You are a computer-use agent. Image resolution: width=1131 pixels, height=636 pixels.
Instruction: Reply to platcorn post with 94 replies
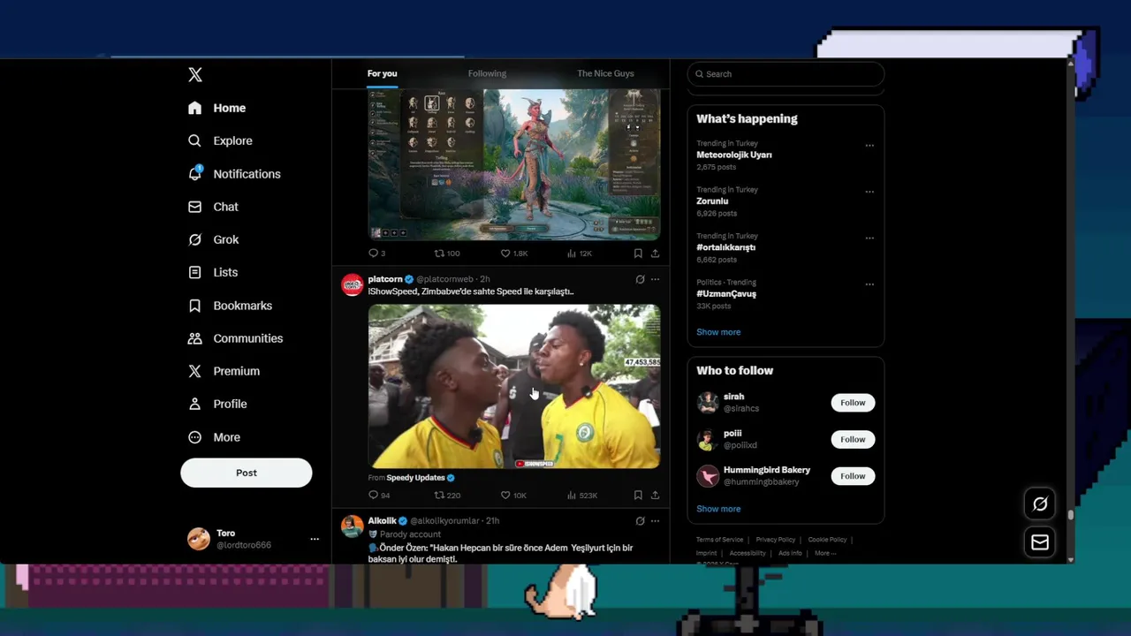379,496
